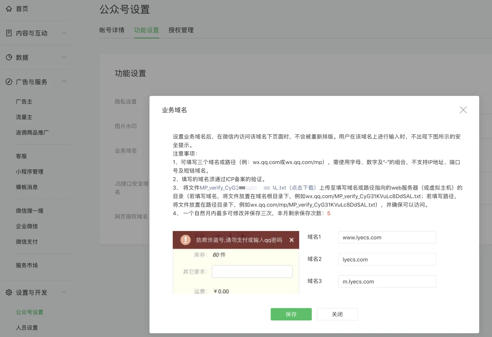Expand the 数据 section chevron
Viewport: 492px width, 337px height.
64,57
